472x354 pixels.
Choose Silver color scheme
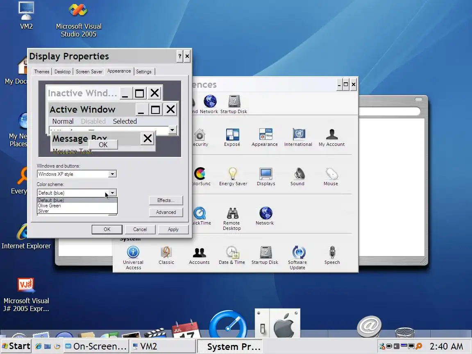click(77, 211)
